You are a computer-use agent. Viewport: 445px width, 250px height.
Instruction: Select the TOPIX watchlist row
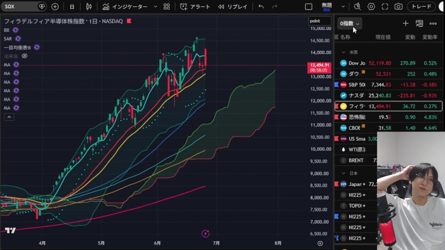pyautogui.click(x=356, y=206)
